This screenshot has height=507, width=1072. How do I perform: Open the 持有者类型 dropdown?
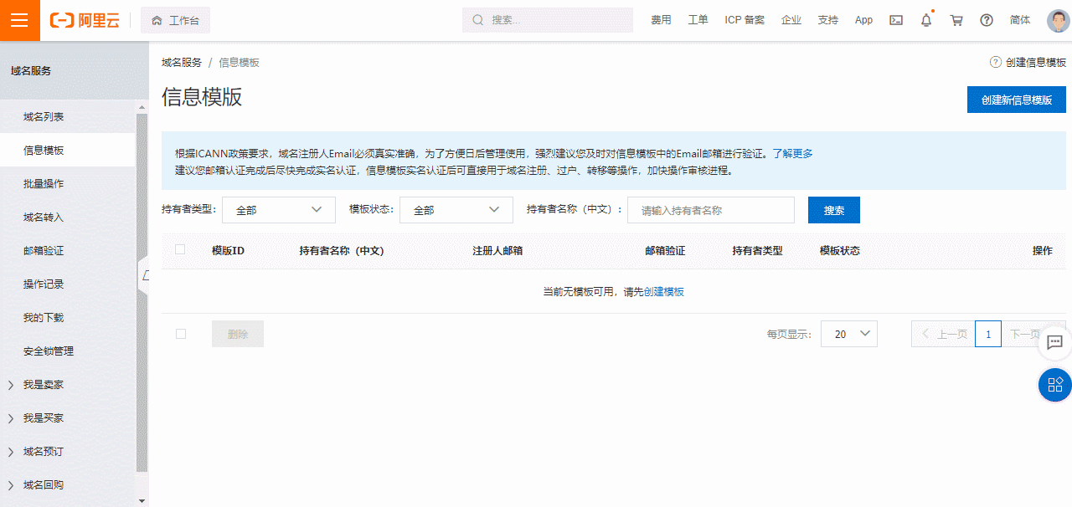278,210
